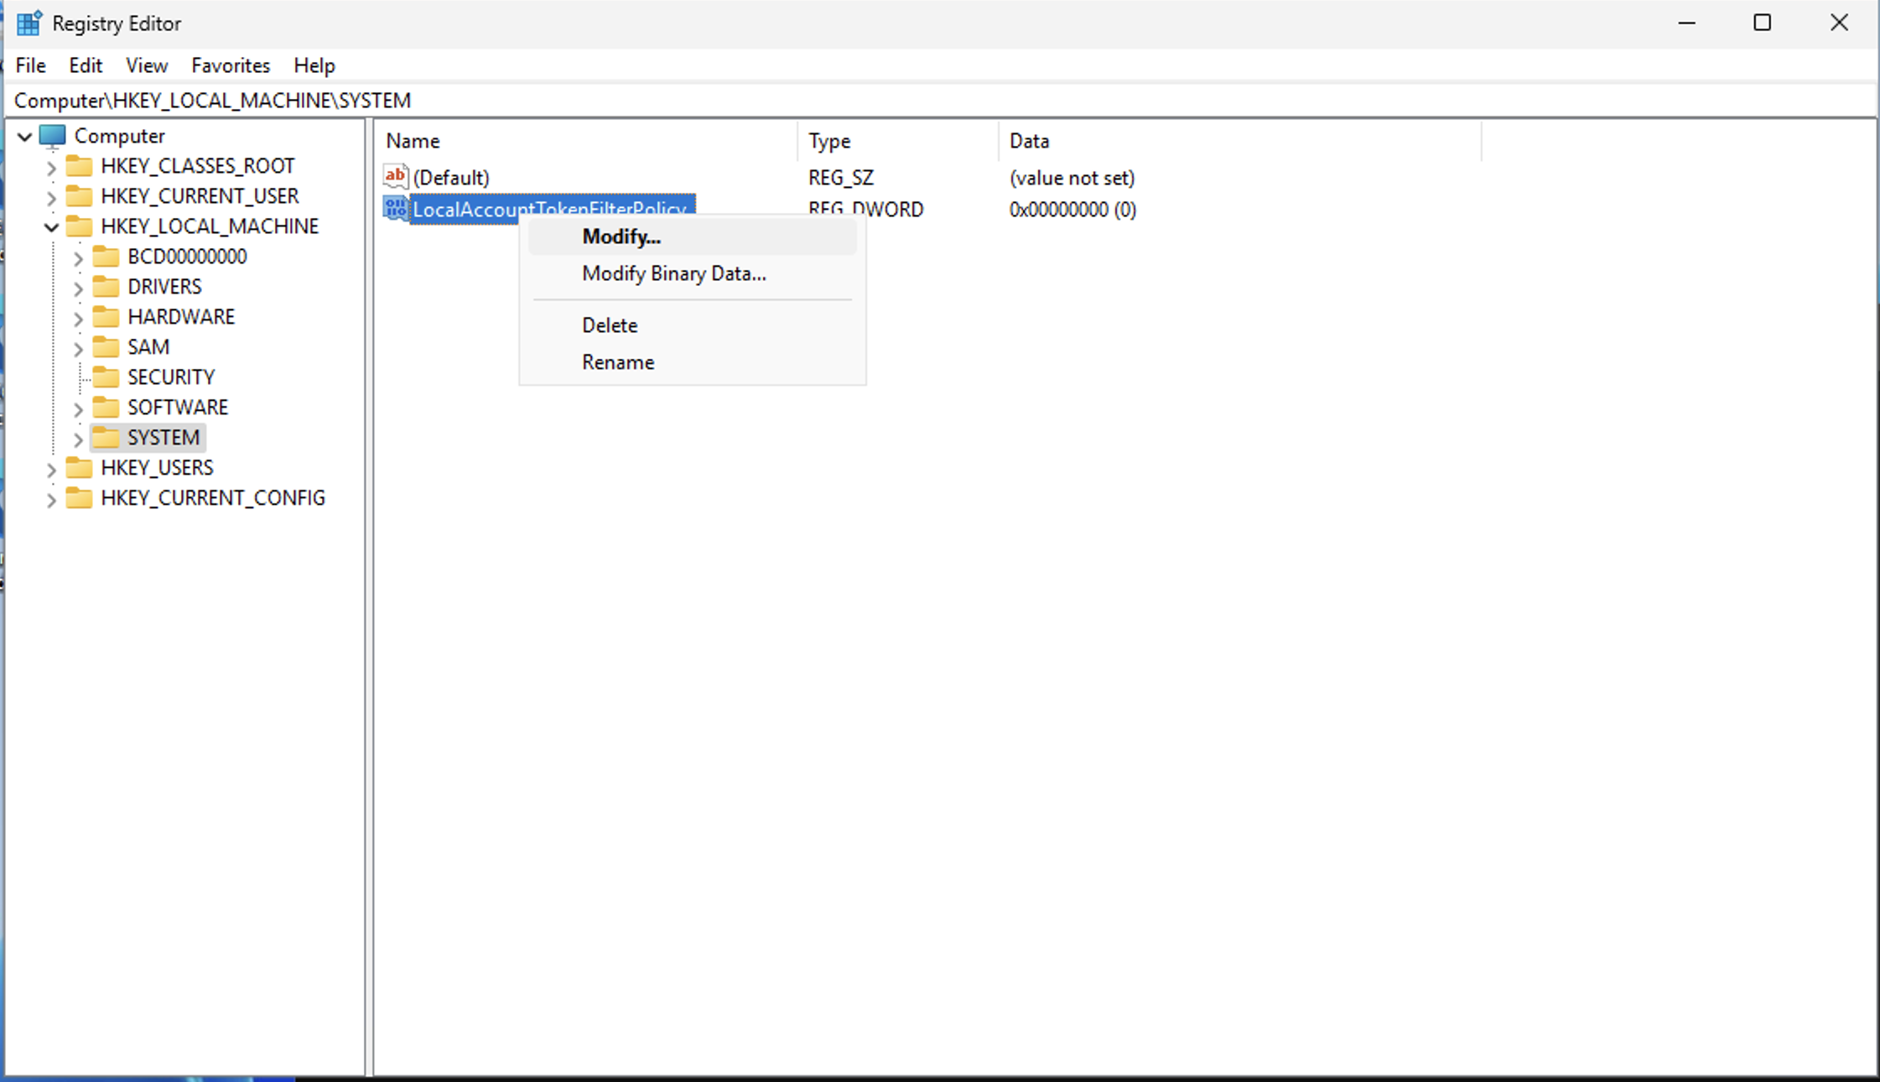
Task: Click the registry path address bar
Action: [922, 101]
